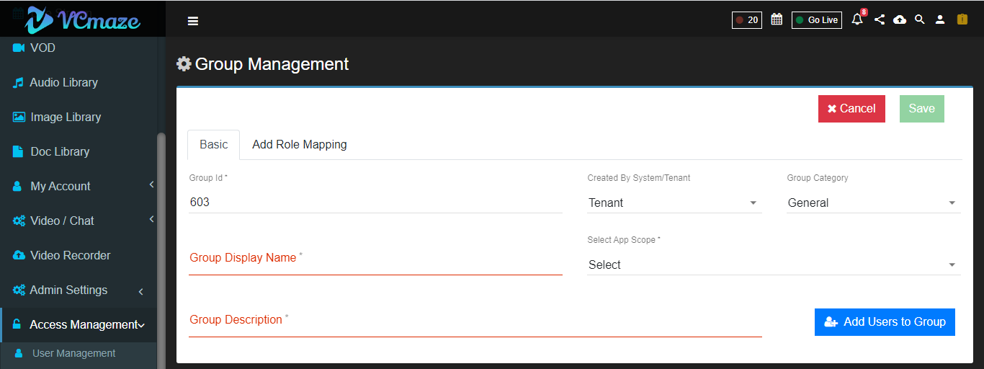
Task: Click the Access Management unlock icon
Action: coord(17,324)
